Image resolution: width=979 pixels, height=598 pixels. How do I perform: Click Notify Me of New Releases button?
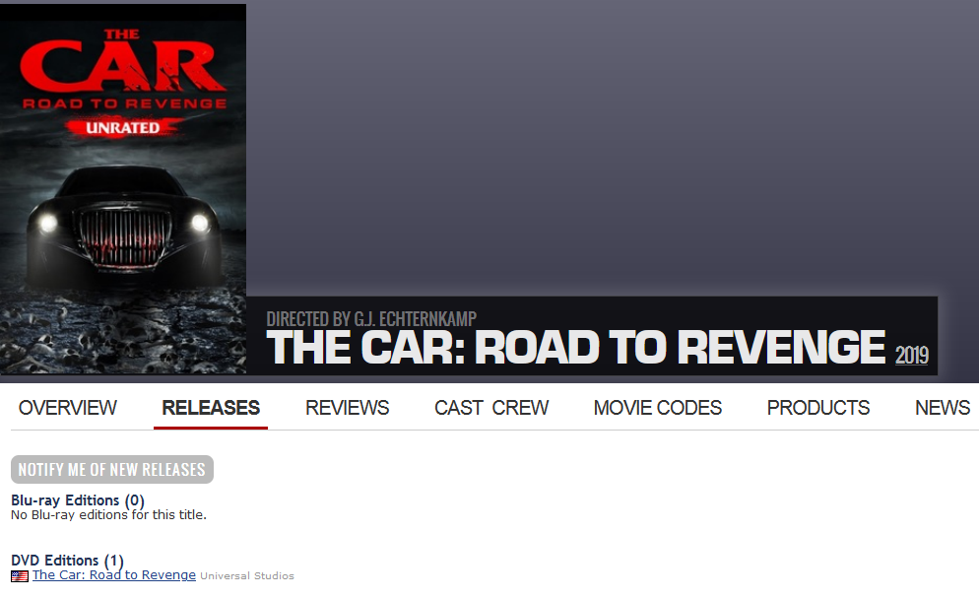(x=112, y=469)
